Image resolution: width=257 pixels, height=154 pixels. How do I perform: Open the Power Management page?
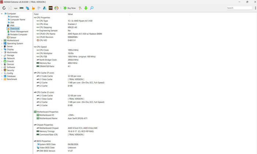coord(18,32)
